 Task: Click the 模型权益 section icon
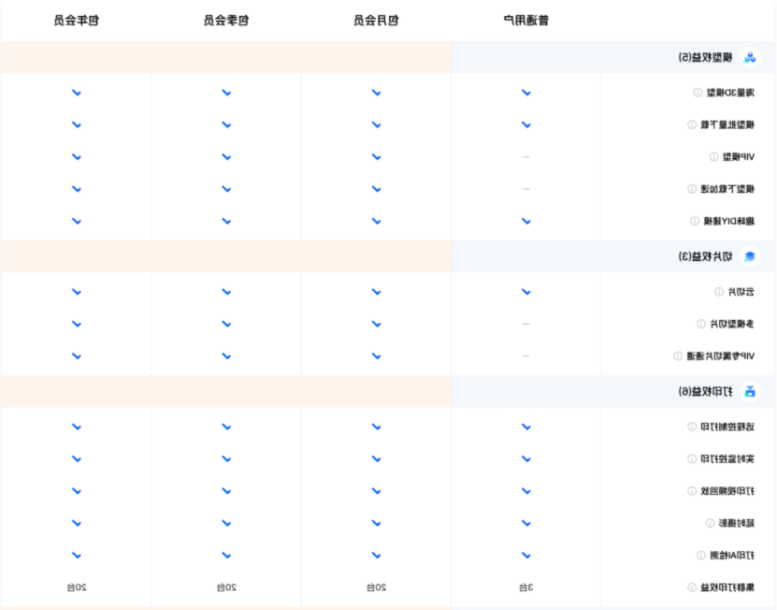point(749,58)
